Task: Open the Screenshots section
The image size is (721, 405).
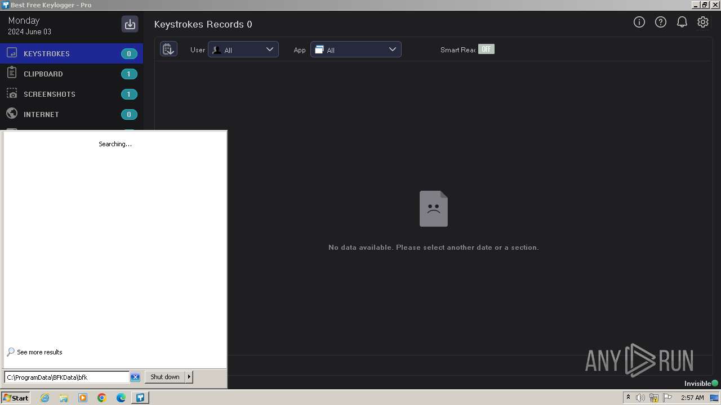Action: [x=72, y=94]
